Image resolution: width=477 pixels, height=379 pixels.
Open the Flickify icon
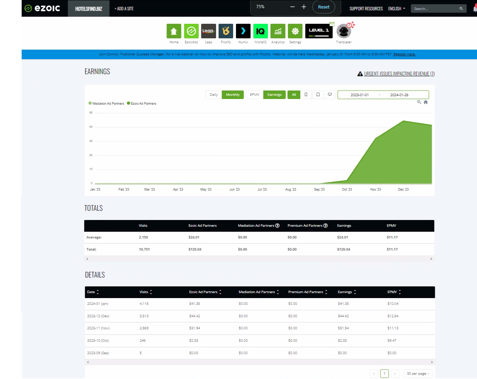(x=226, y=31)
